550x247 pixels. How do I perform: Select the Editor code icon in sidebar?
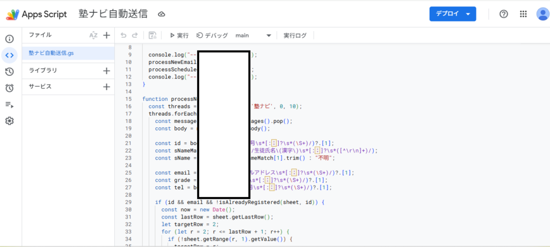9,55
